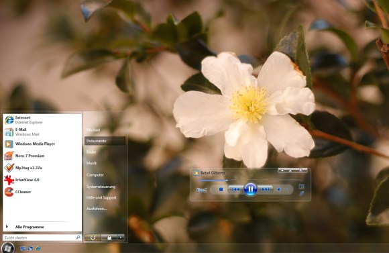Pause playback in the media player
Screen dimensions: 389x253
[250, 189]
